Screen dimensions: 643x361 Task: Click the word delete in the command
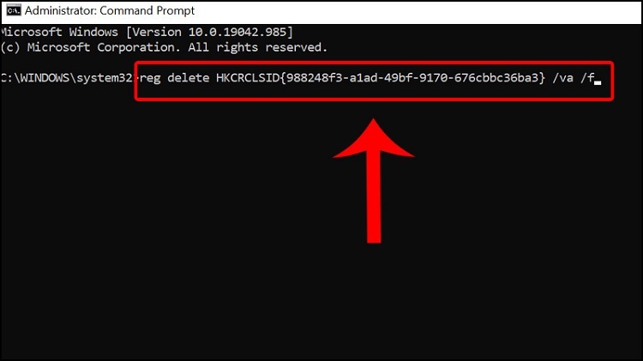(x=189, y=78)
